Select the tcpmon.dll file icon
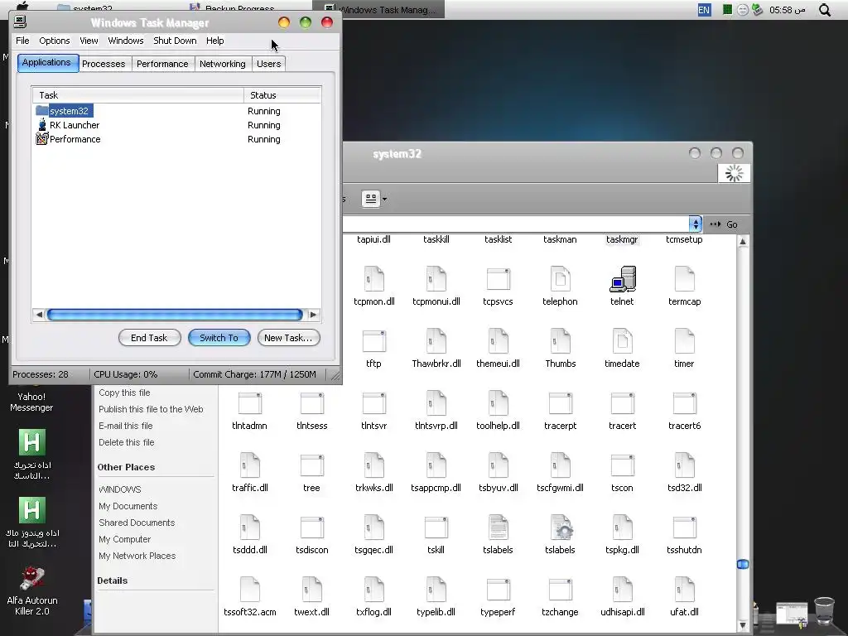848x636 pixels. point(373,279)
